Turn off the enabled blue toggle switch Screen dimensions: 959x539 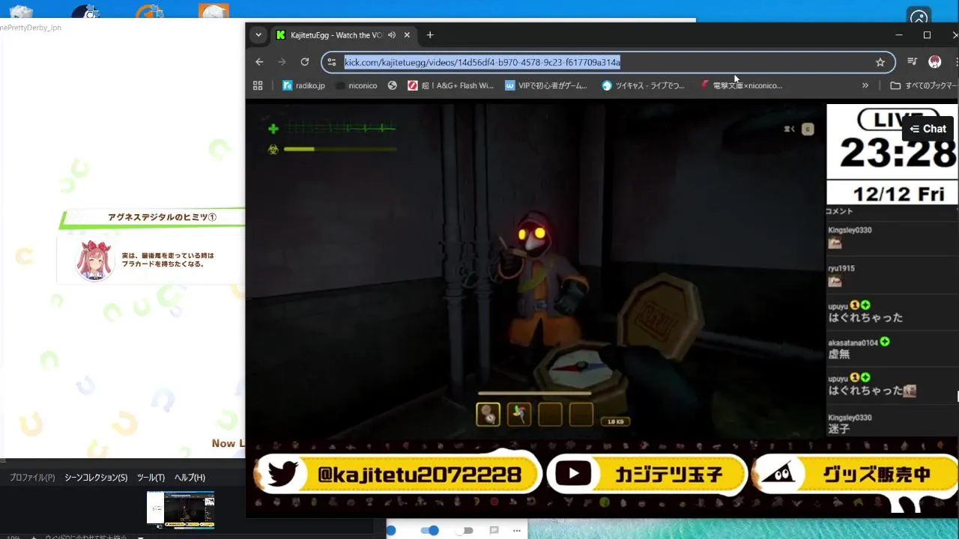(x=429, y=531)
